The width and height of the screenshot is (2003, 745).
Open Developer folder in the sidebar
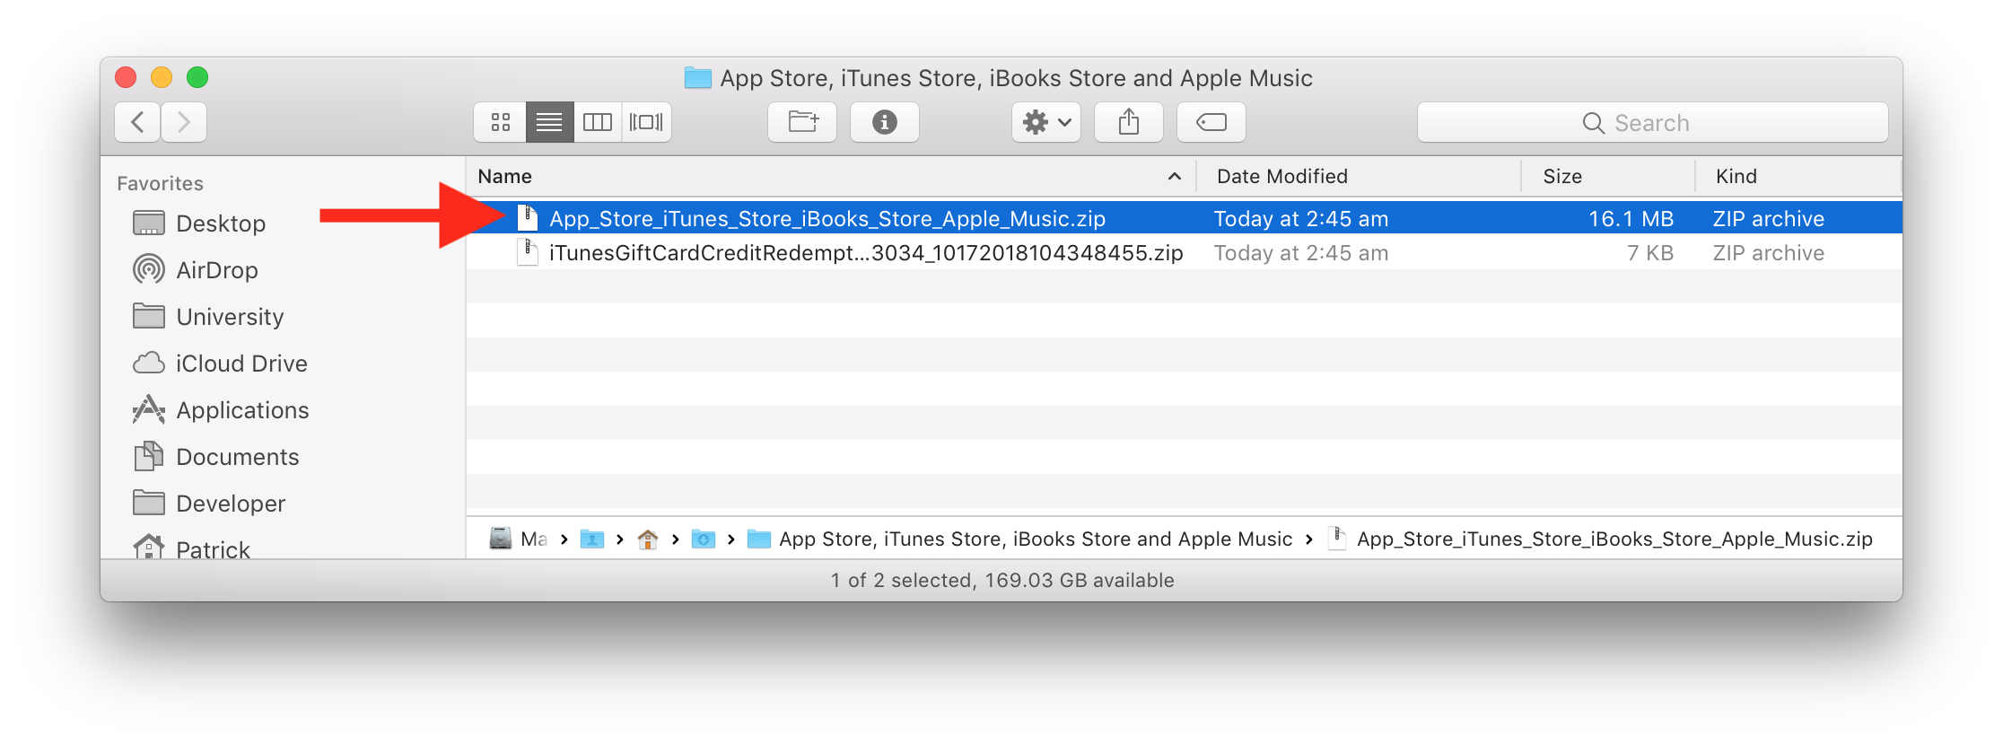[x=231, y=504]
